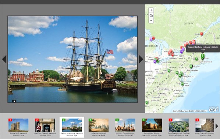
Task: Zoom in on the map
Action: (151, 10)
